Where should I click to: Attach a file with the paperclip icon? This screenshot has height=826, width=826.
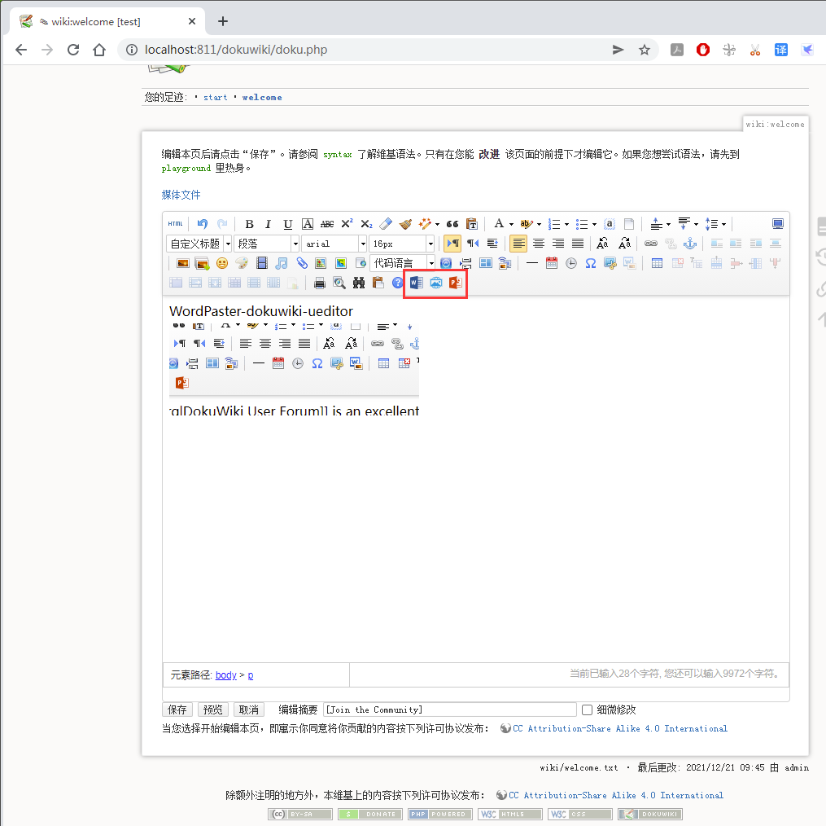(x=301, y=262)
